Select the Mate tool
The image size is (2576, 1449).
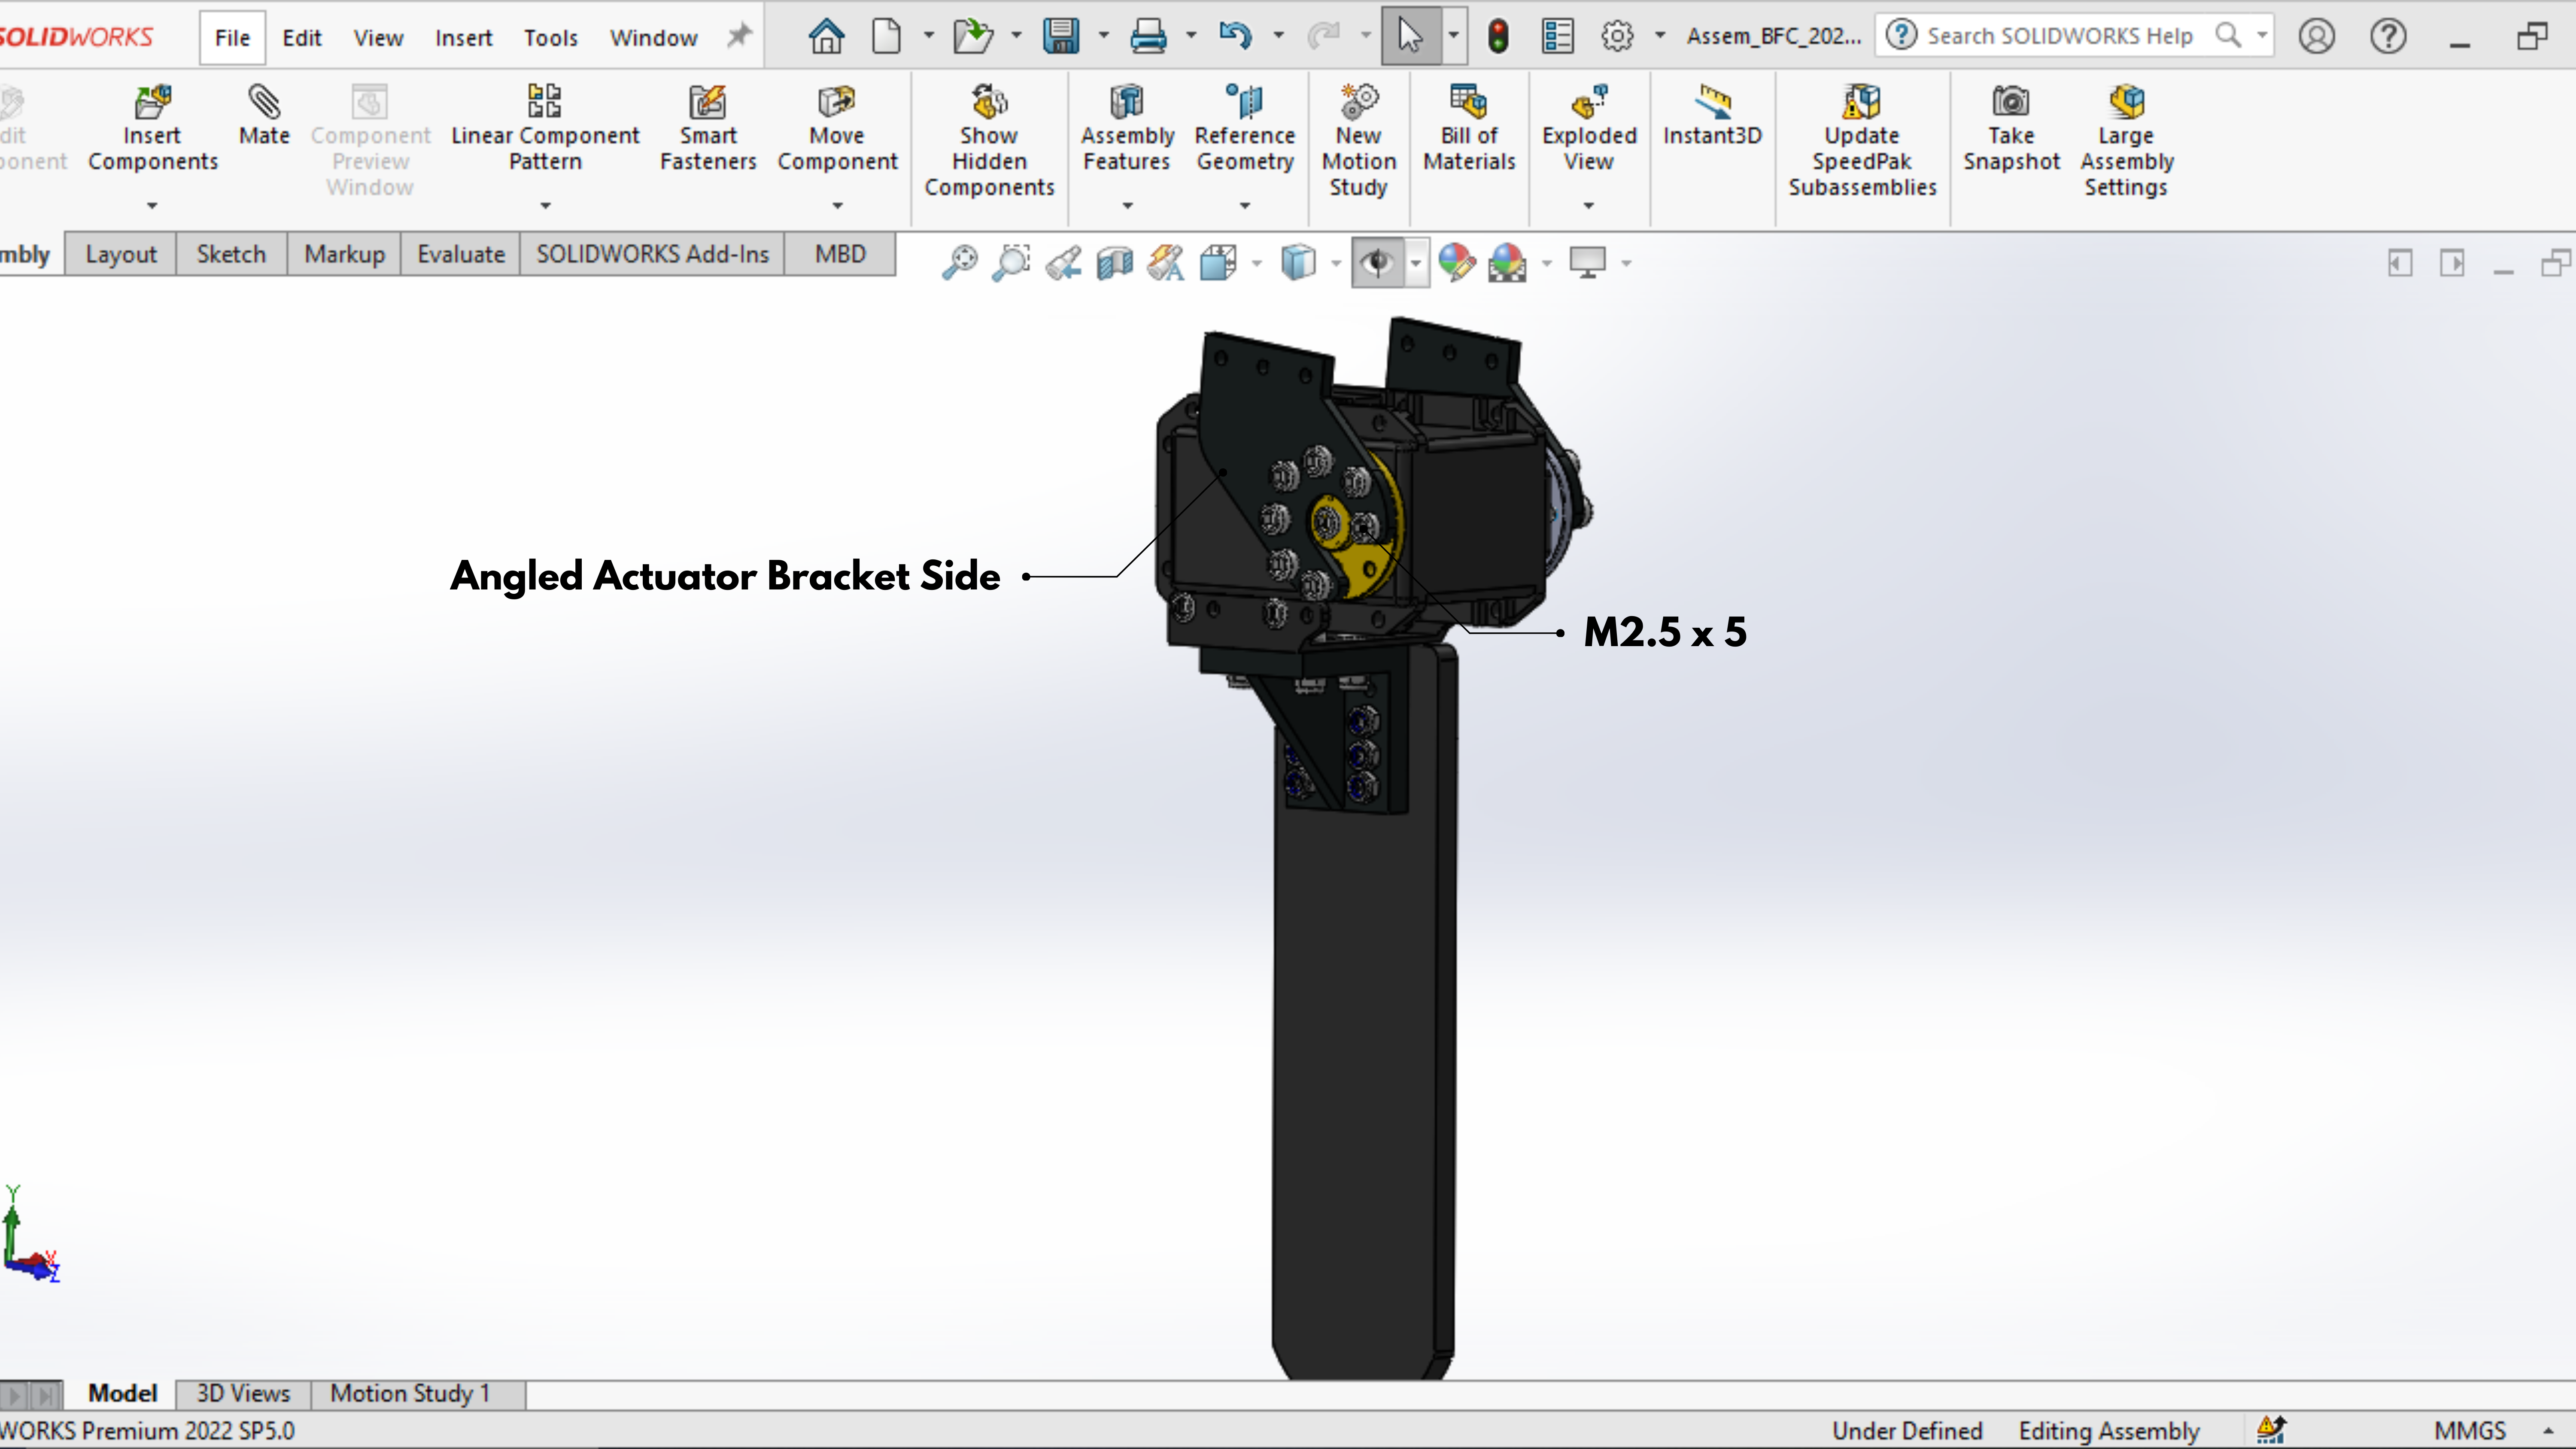(264, 116)
